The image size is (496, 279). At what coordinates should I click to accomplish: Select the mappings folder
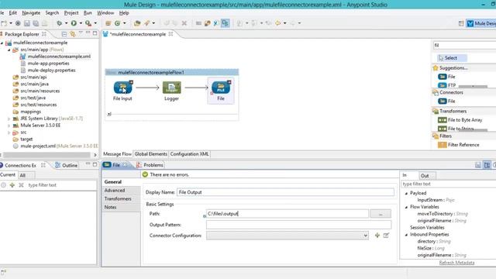tap(31, 112)
